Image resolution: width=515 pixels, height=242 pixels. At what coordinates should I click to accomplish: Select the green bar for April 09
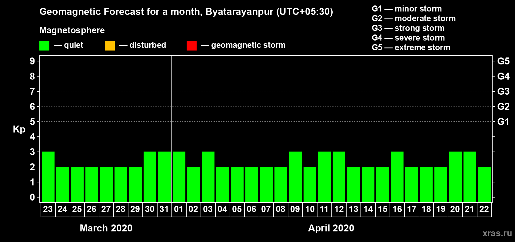click(295, 177)
